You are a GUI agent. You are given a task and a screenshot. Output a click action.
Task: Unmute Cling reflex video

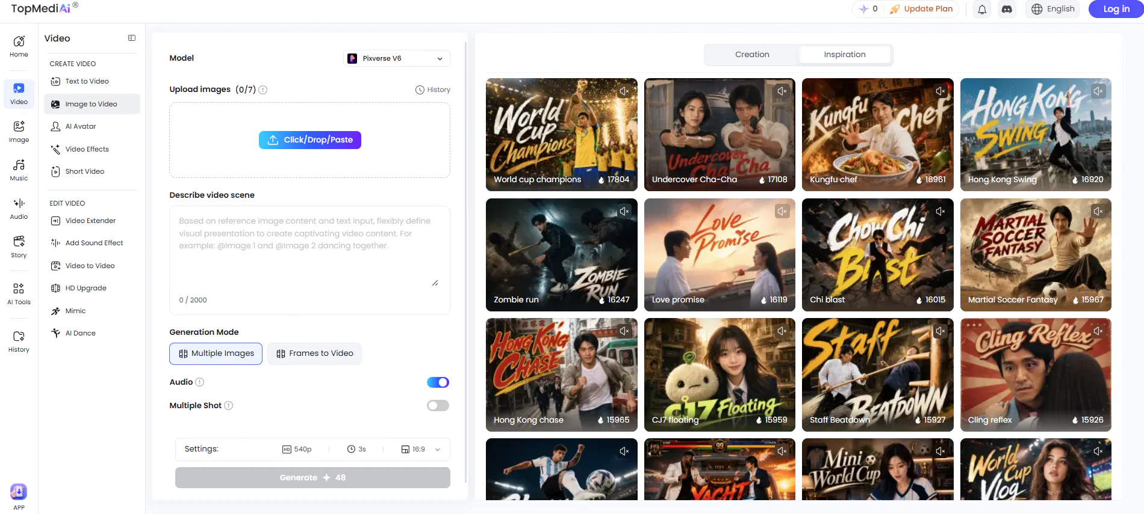click(x=1098, y=331)
